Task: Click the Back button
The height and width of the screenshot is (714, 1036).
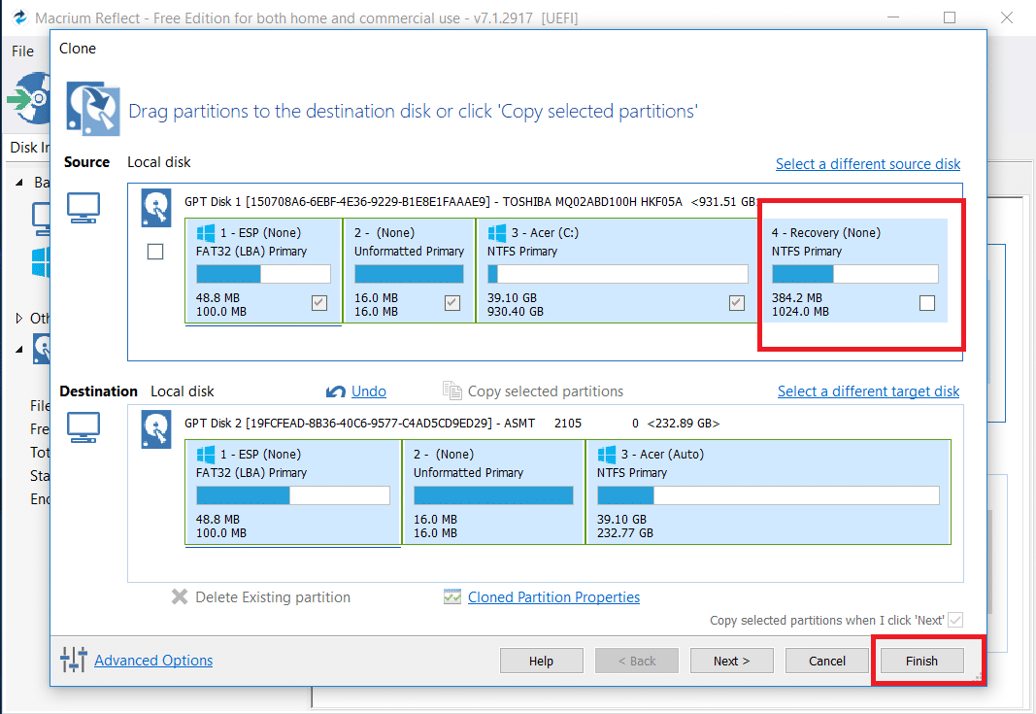Action: point(636,661)
